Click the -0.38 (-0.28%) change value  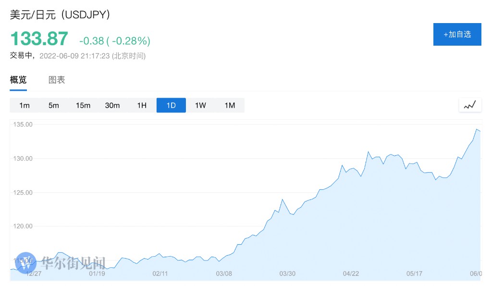[x=115, y=40]
